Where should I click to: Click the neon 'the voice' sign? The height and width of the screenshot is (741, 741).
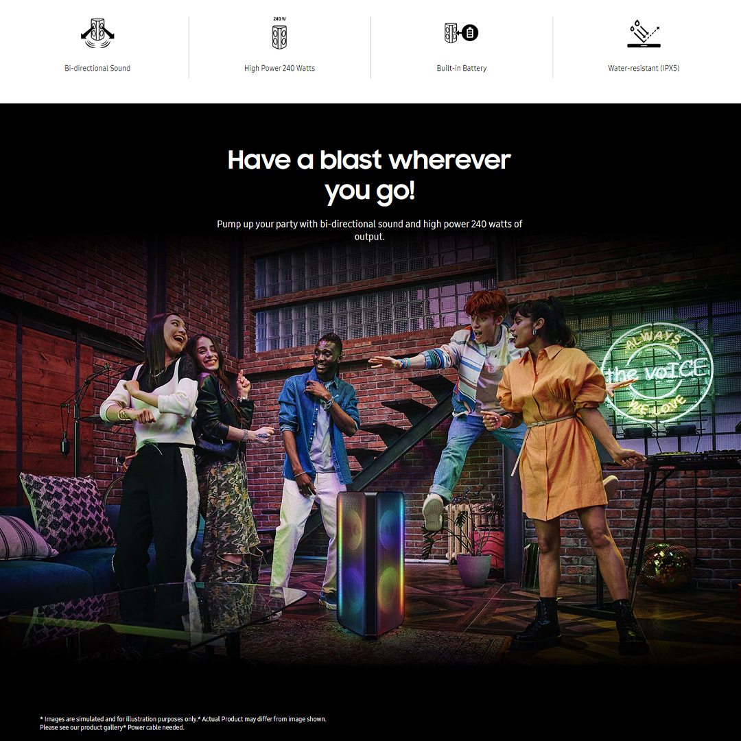click(657, 373)
